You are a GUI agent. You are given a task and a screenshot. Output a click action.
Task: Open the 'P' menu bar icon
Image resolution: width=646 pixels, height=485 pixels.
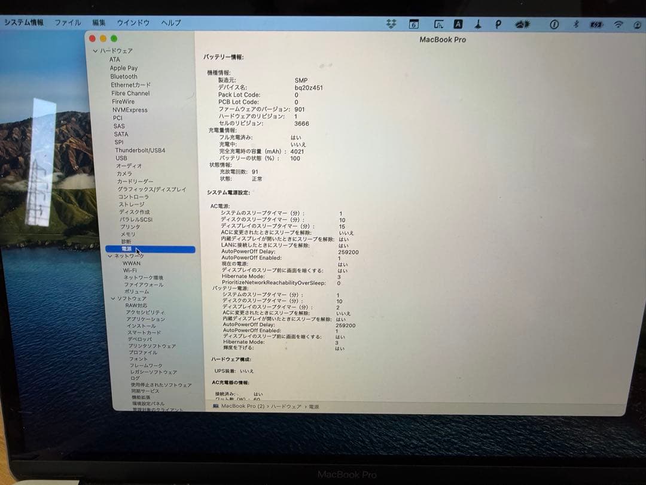499,24
